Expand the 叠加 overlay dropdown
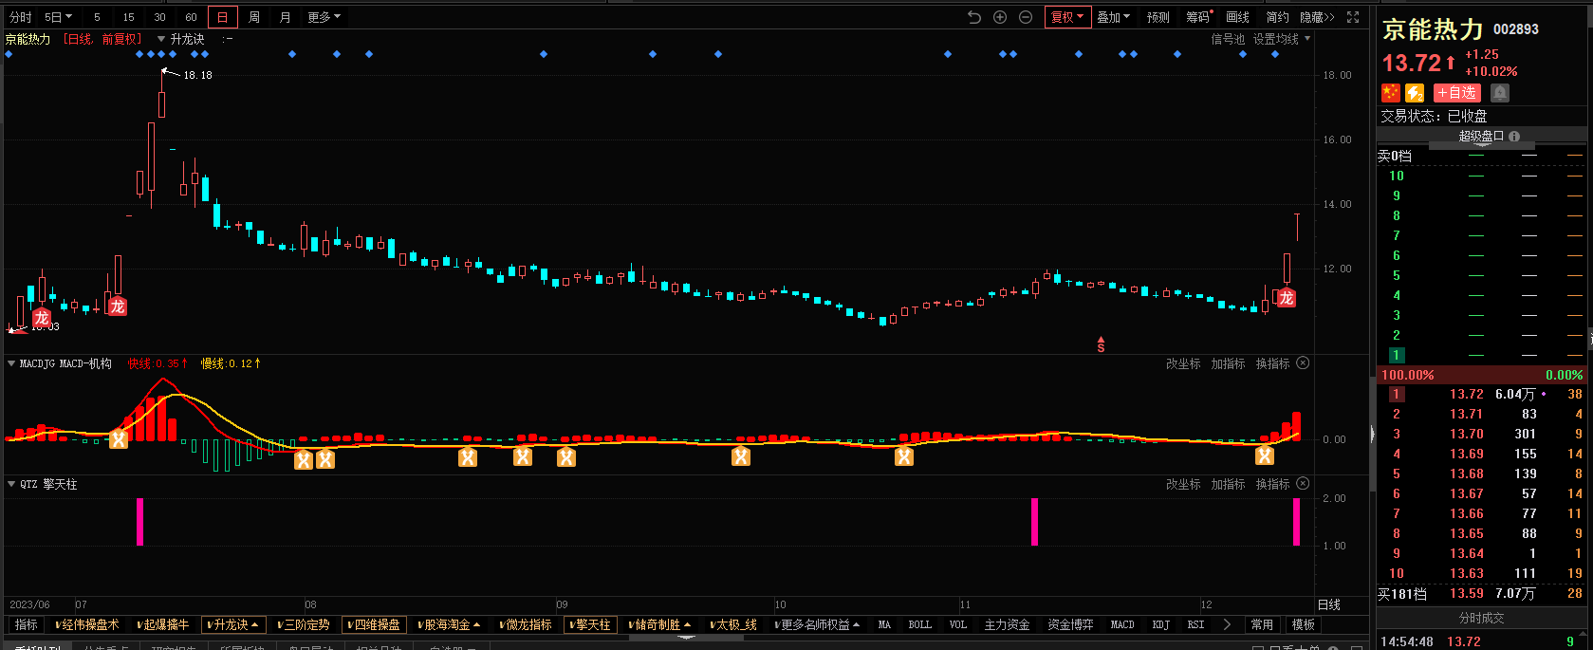The image size is (1593, 650). [x=1113, y=17]
